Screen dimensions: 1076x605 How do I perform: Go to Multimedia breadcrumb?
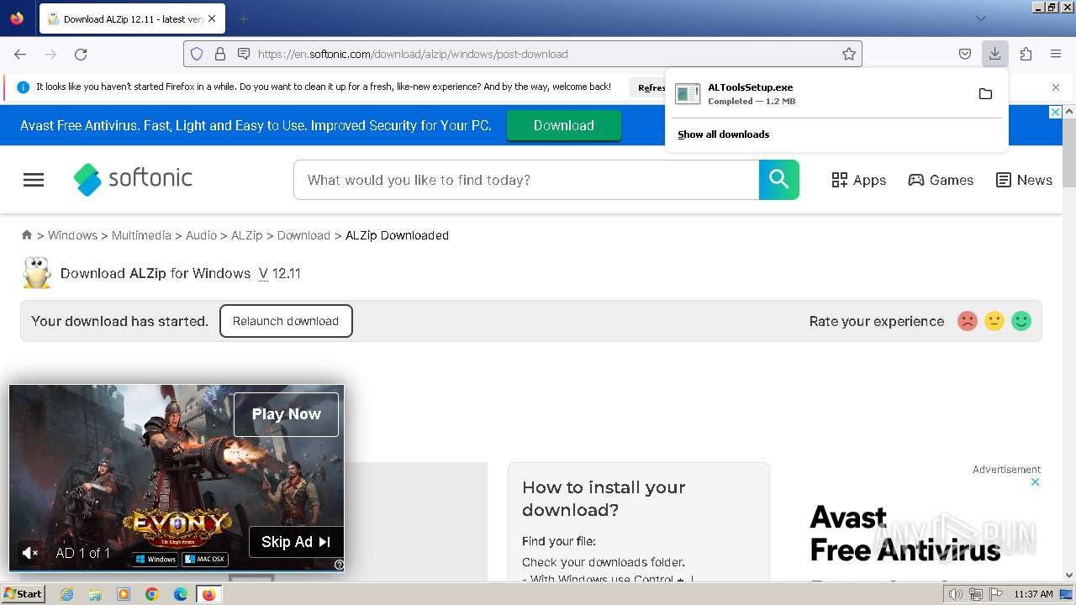click(141, 235)
